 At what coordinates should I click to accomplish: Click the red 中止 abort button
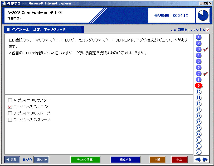(179, 159)
